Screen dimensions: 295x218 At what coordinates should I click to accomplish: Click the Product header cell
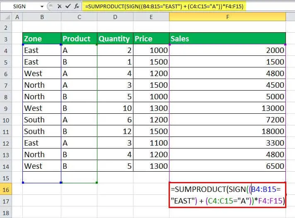(79, 38)
